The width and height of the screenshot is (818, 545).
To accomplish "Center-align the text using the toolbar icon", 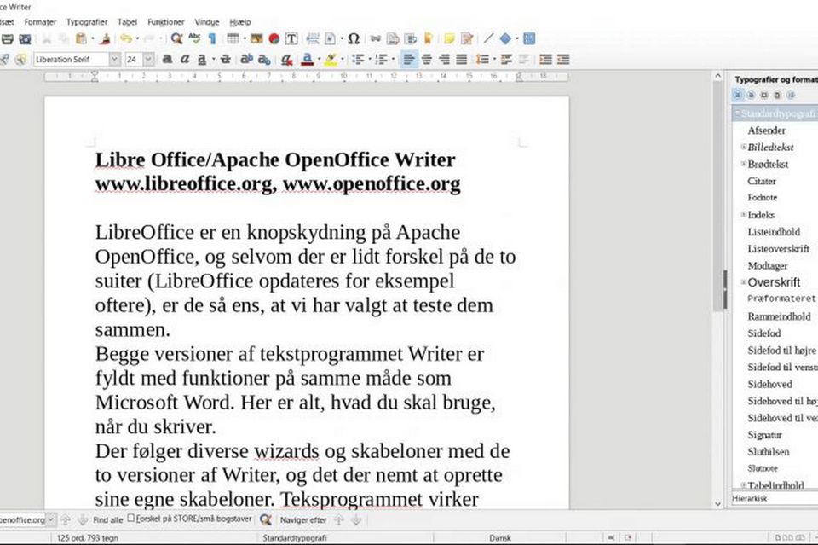I will pos(426,59).
